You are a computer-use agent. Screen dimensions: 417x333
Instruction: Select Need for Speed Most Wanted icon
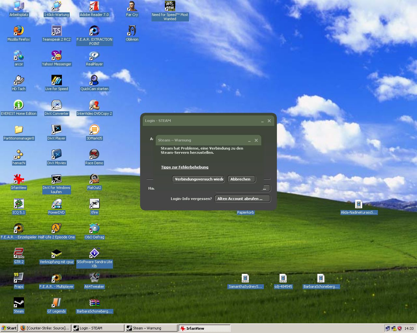pos(170,11)
